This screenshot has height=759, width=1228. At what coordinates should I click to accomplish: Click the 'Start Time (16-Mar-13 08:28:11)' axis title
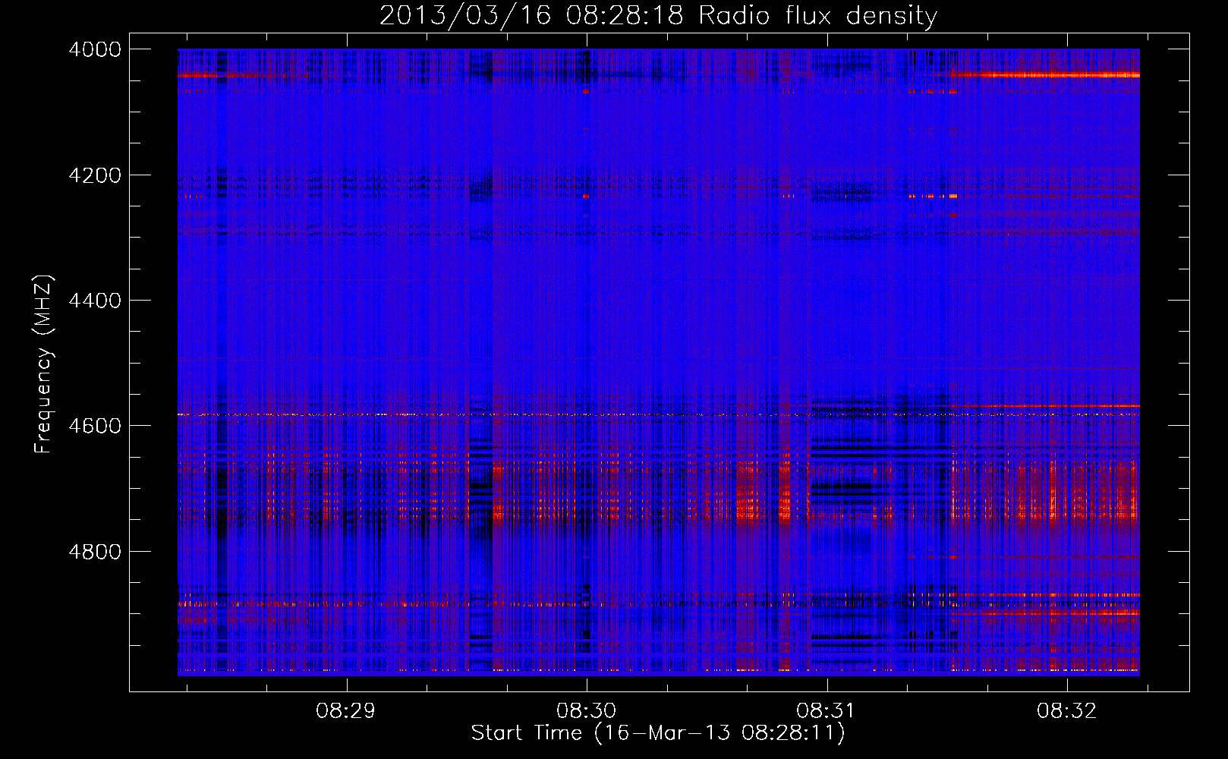(x=658, y=733)
